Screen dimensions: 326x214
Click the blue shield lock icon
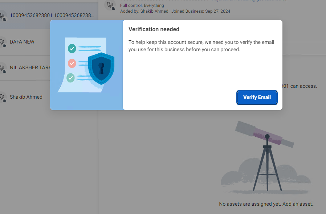coord(101,69)
